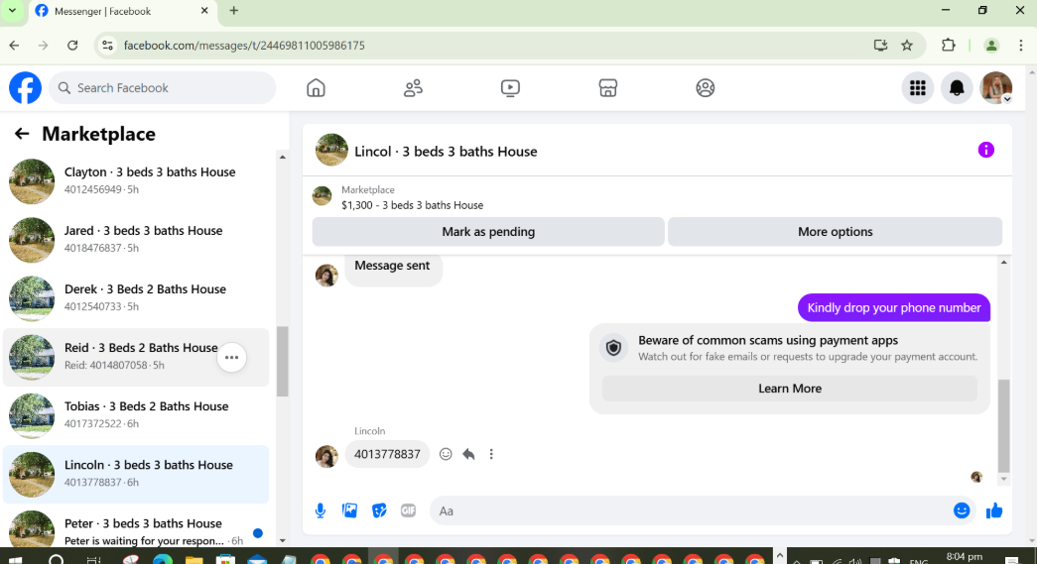Attach a photo file icon
This screenshot has width=1037, height=564.
pyautogui.click(x=350, y=510)
